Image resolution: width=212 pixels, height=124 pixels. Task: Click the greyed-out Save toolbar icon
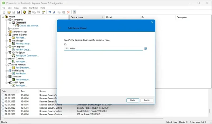(x=14, y=12)
